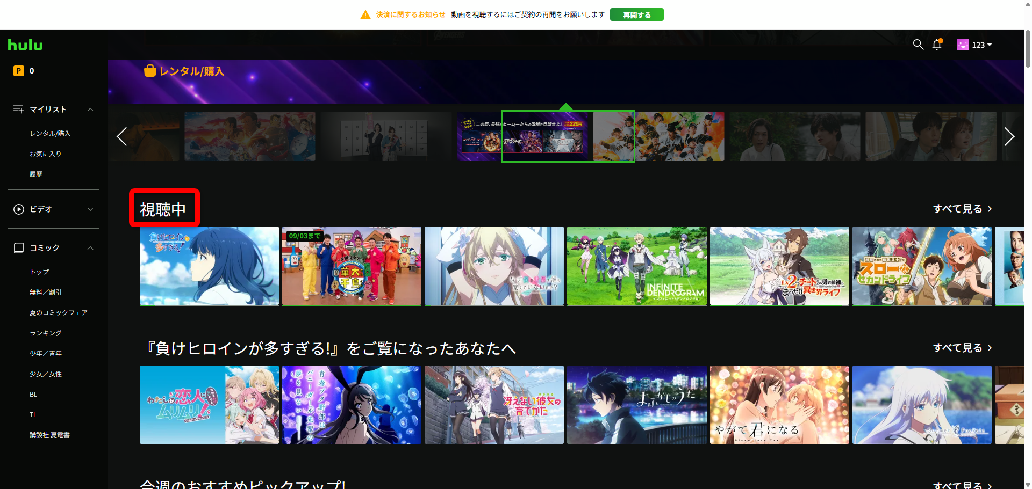Image resolution: width=1032 pixels, height=489 pixels.
Task: Open the search magnifier icon
Action: pos(918,45)
